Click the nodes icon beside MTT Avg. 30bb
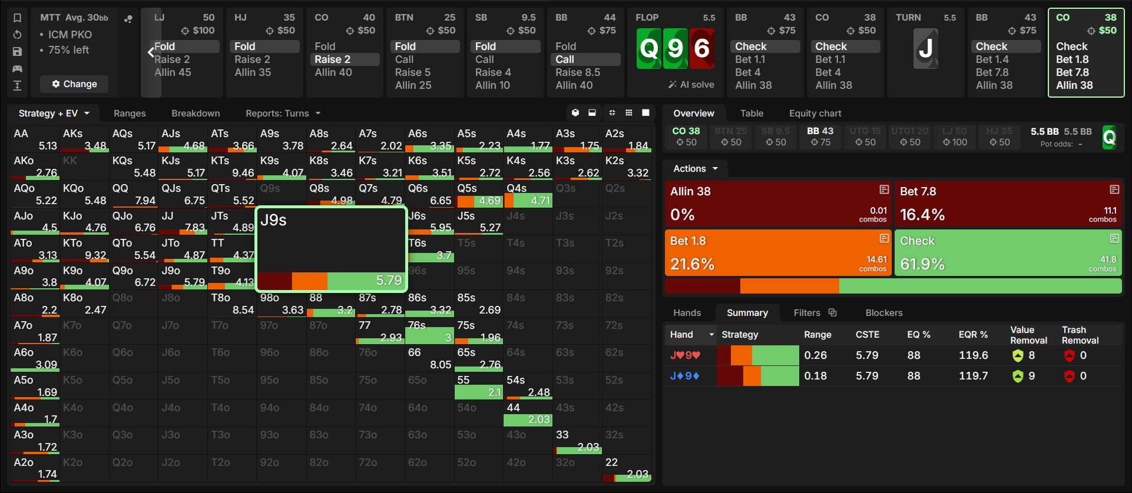This screenshot has width=1132, height=493. tap(128, 19)
